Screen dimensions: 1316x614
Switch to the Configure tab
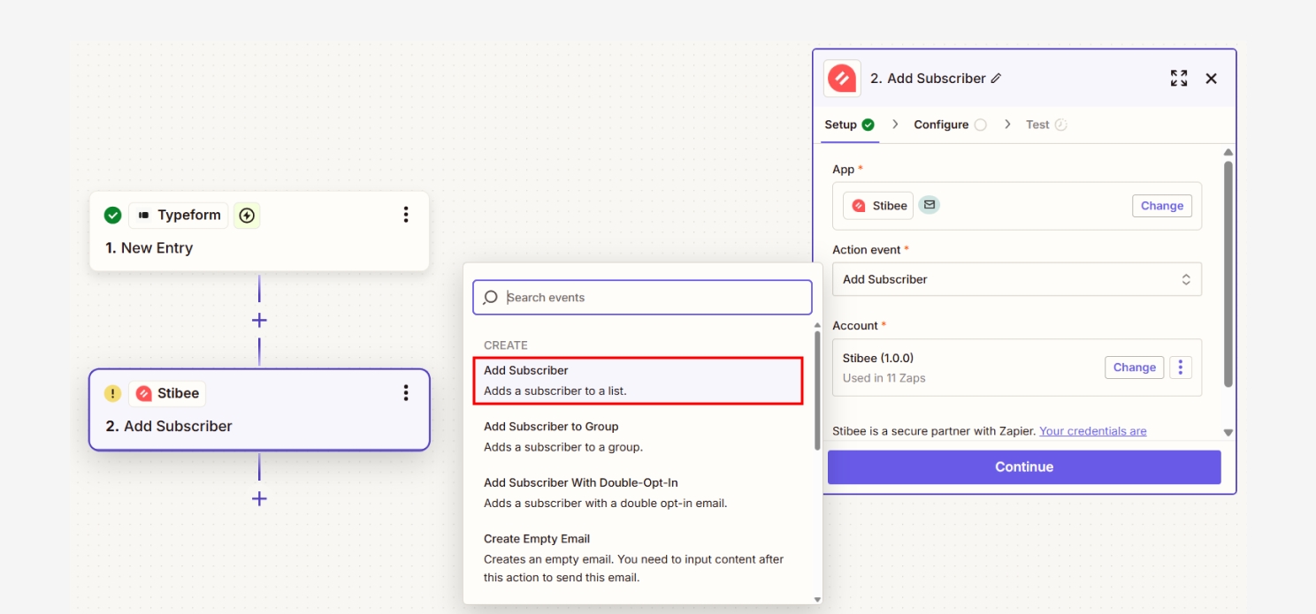tap(950, 125)
